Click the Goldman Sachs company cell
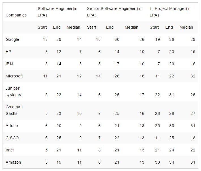 (x=14, y=110)
